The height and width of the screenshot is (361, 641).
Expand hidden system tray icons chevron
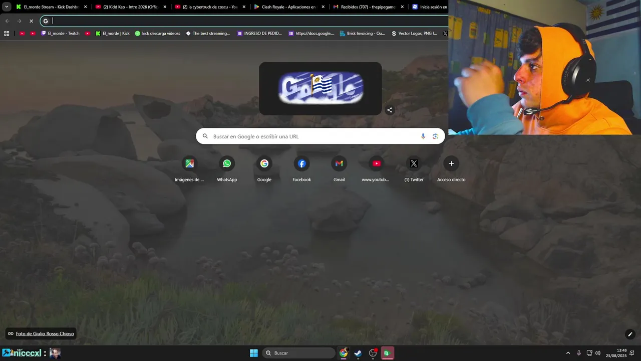click(x=568, y=353)
